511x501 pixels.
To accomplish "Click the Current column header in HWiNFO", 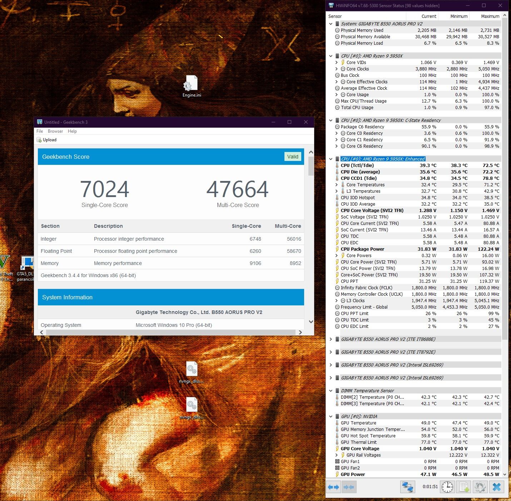I will click(422, 16).
